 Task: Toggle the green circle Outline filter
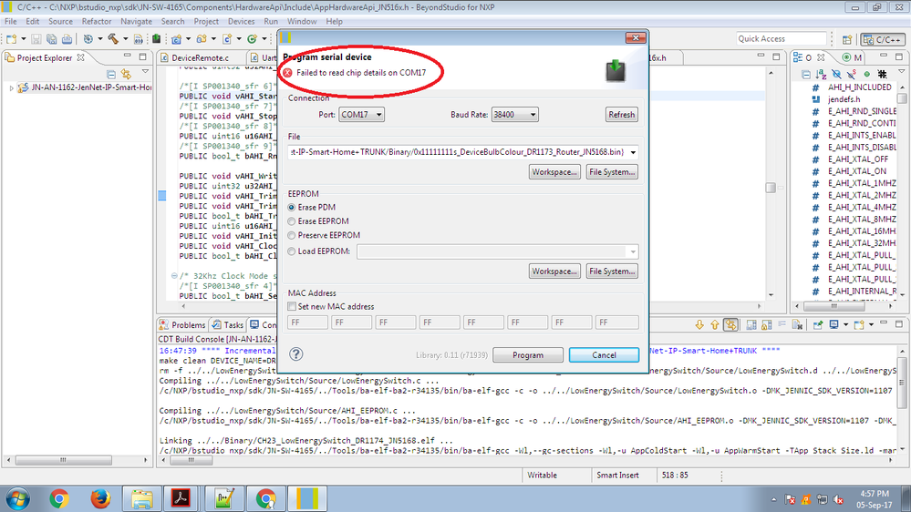pyautogui.click(x=867, y=75)
